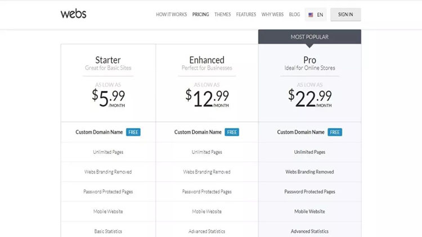Click Password Protected Pages in Starter column
The width and height of the screenshot is (422, 237).
[108, 192]
